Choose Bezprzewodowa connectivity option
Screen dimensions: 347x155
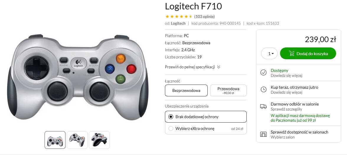(186, 90)
